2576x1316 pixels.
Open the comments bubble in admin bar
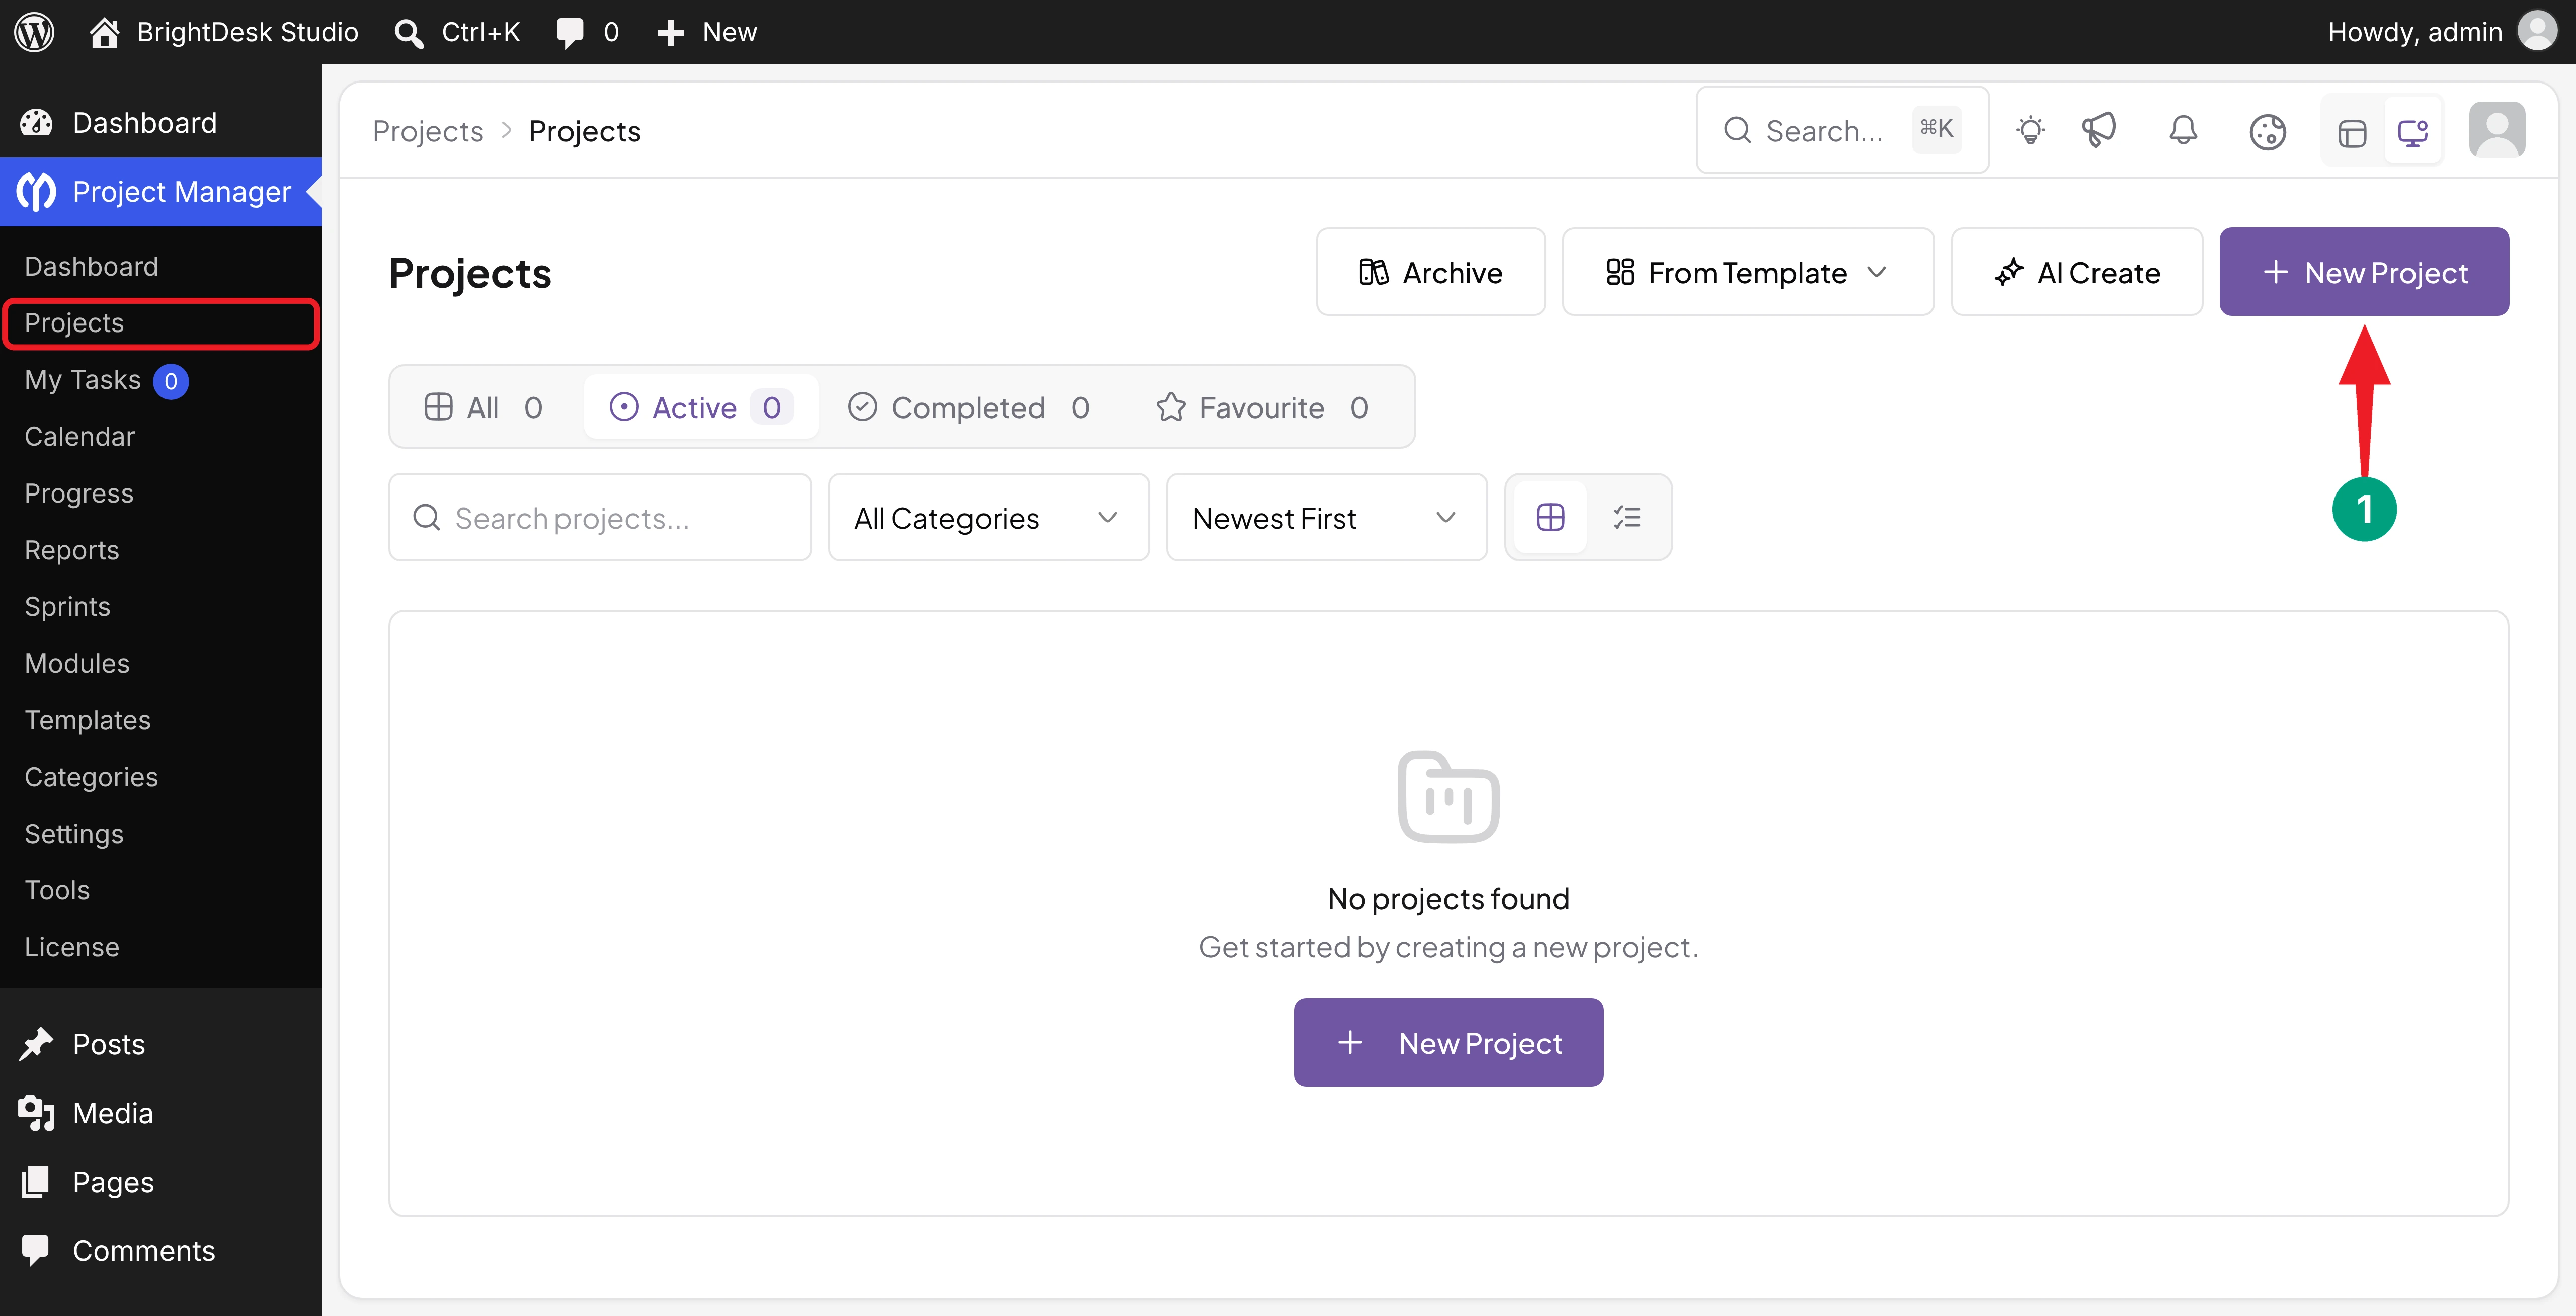click(587, 32)
